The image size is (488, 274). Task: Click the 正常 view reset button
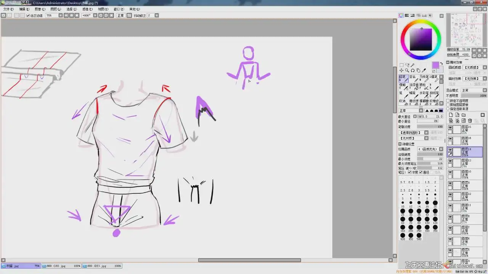click(120, 16)
